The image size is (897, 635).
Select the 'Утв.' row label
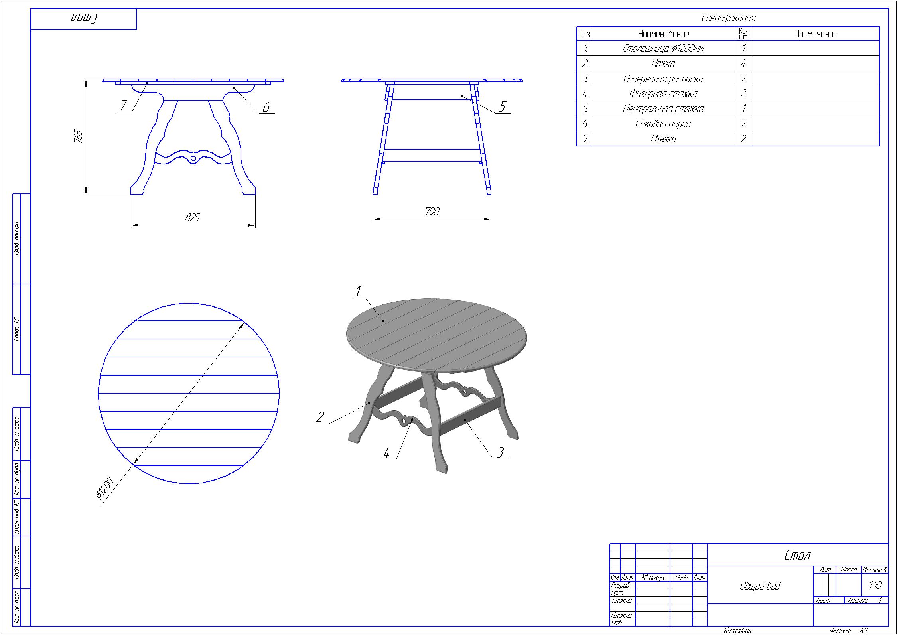click(616, 623)
